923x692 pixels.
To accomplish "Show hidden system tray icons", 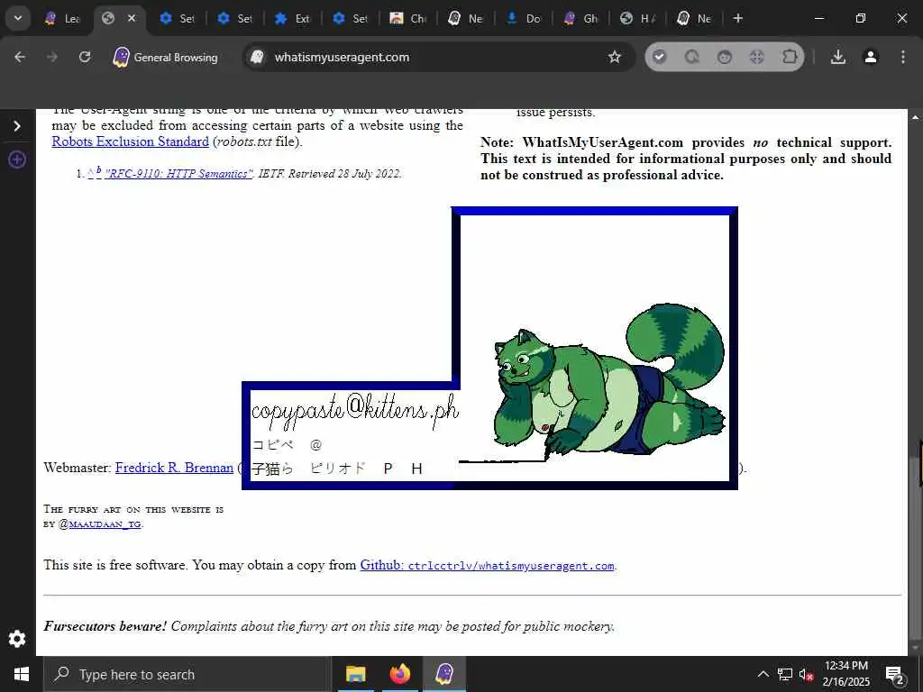I will pos(763,674).
